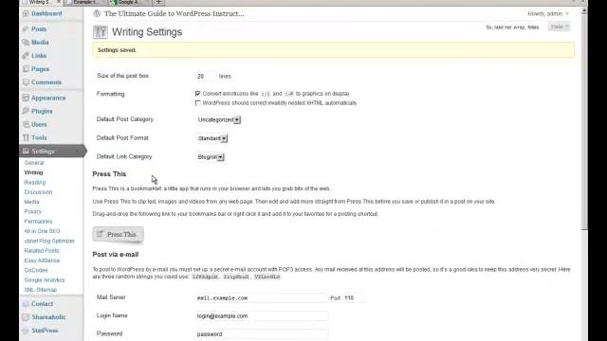This screenshot has height=341, width=607.
Task: Click the Writing Settings header icon
Action: click(101, 31)
